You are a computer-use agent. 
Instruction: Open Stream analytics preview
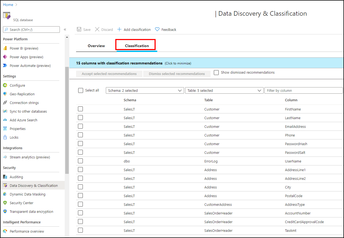click(x=29, y=157)
